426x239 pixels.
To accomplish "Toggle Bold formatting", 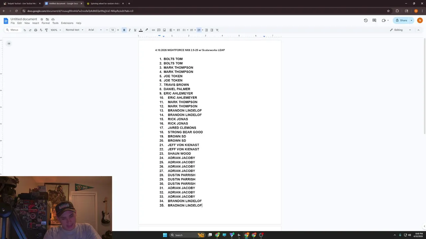I will click(124, 30).
